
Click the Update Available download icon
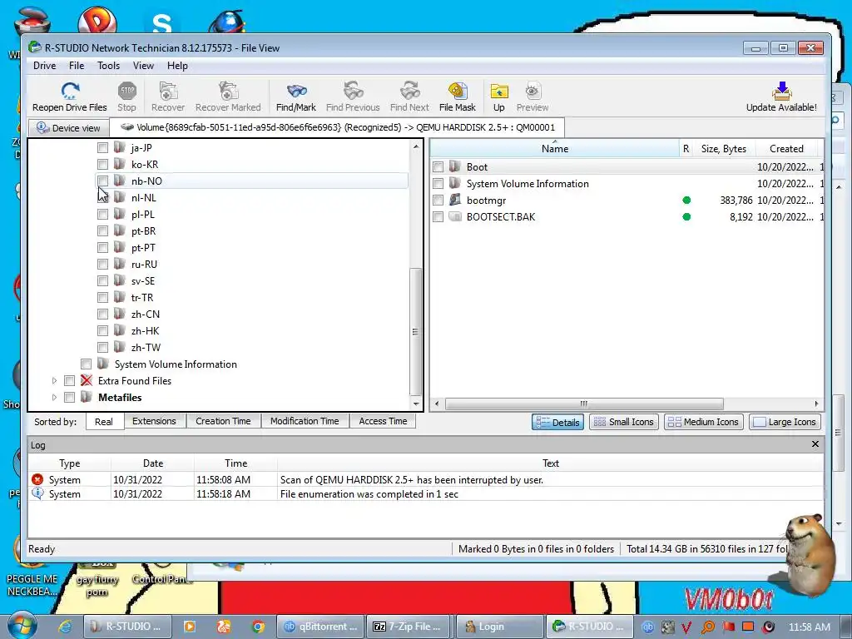click(781, 90)
